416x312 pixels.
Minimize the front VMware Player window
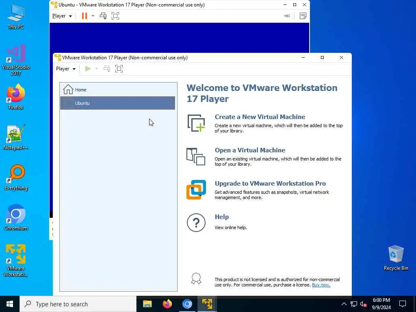click(303, 58)
